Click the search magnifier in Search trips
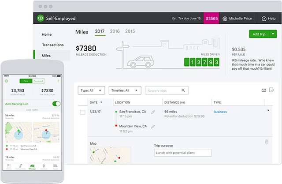The image size is (282, 184). 183,90
